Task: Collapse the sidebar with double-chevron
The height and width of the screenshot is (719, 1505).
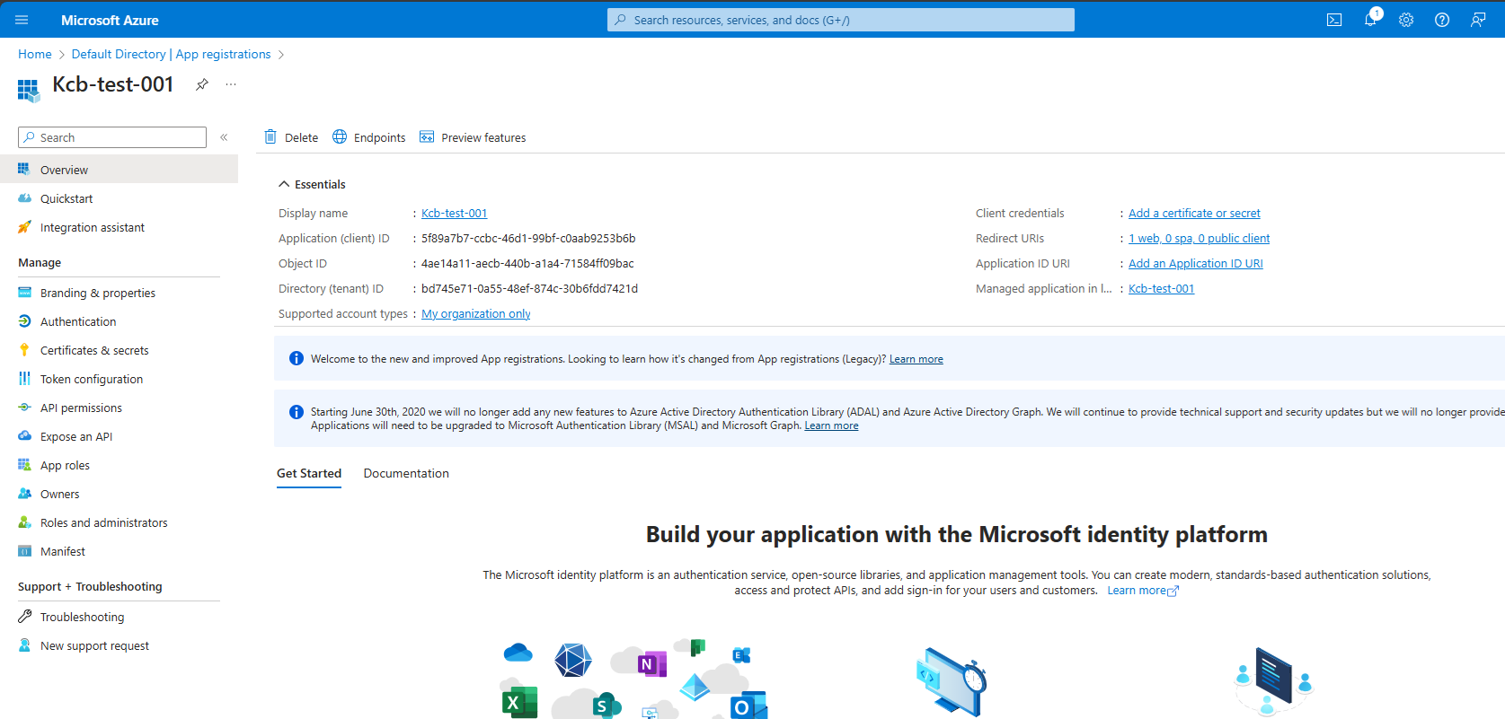Action: point(224,137)
